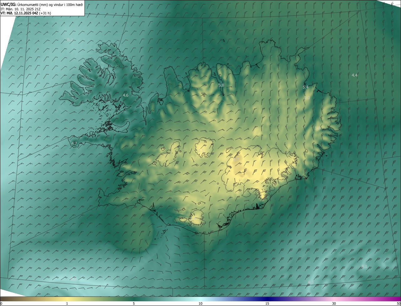Click the 0 tick on the color scale
This screenshot has height=306, width=401.
click(x=1, y=303)
